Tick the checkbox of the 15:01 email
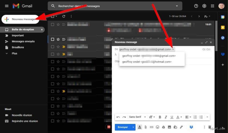Image resolution: width=228 pixels, height=133 pixels. tap(52, 24)
